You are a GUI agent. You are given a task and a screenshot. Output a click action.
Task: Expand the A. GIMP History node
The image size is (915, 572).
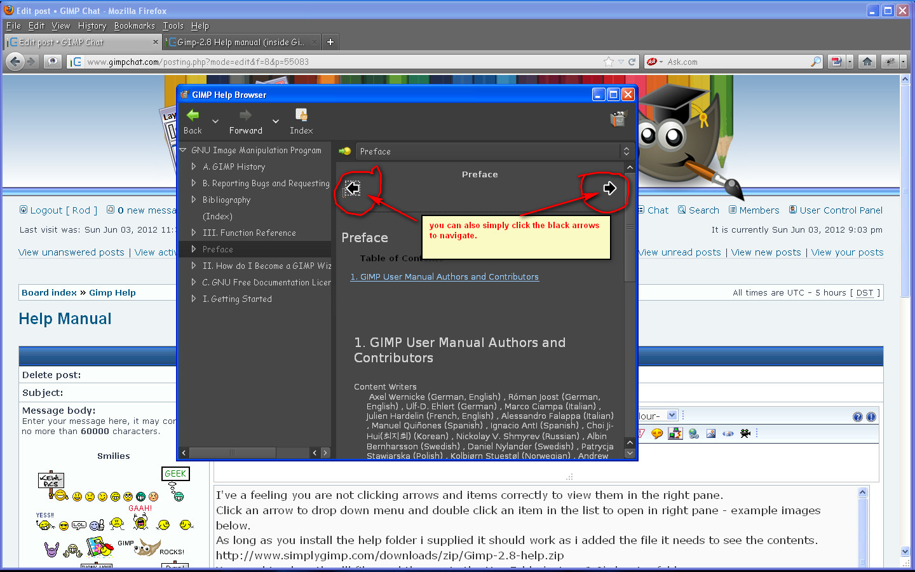tap(194, 167)
